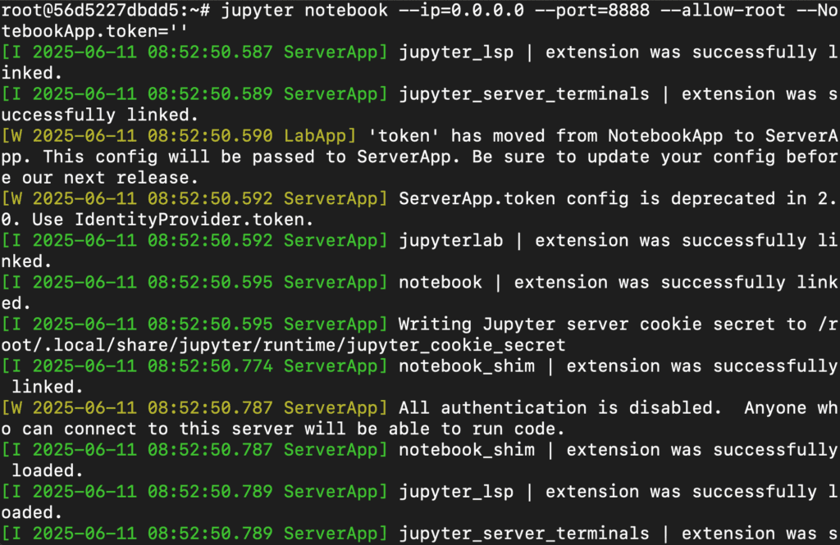Viewport: 840px width, 545px height.
Task: Click the wrapped fragment 'oaded.'
Action: pyautogui.click(x=32, y=512)
